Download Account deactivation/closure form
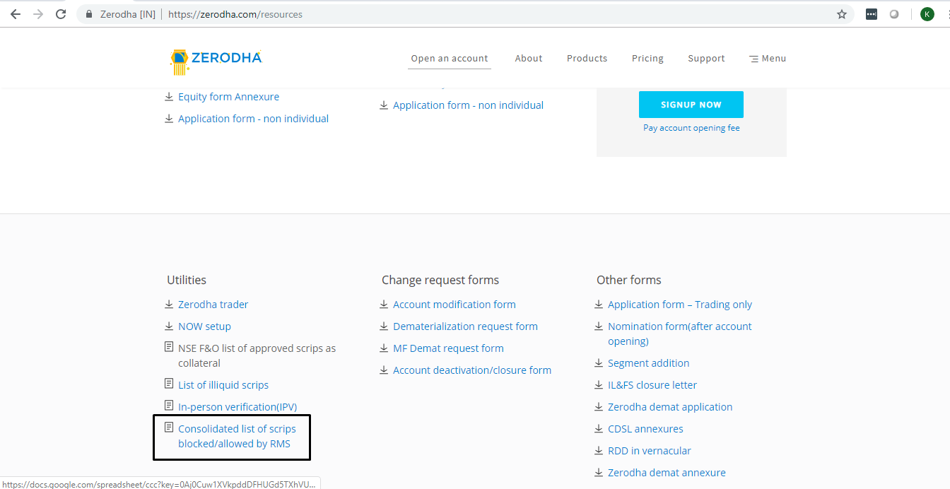 click(x=472, y=370)
